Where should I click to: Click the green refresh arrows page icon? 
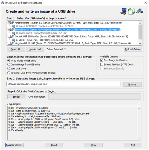pos(132,11)
